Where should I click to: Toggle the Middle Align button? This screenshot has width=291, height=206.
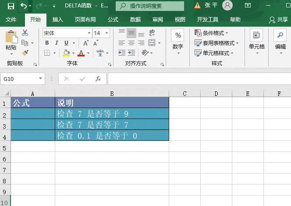coord(131,33)
